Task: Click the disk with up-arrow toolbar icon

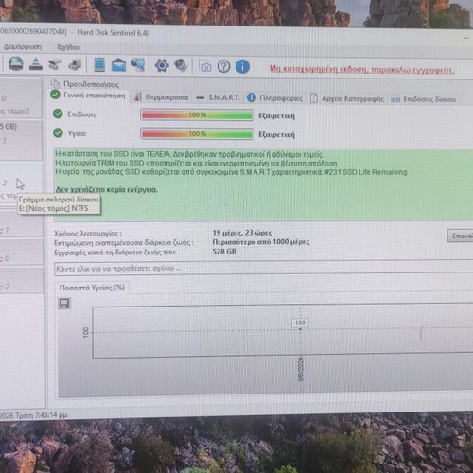Action: 36,64
